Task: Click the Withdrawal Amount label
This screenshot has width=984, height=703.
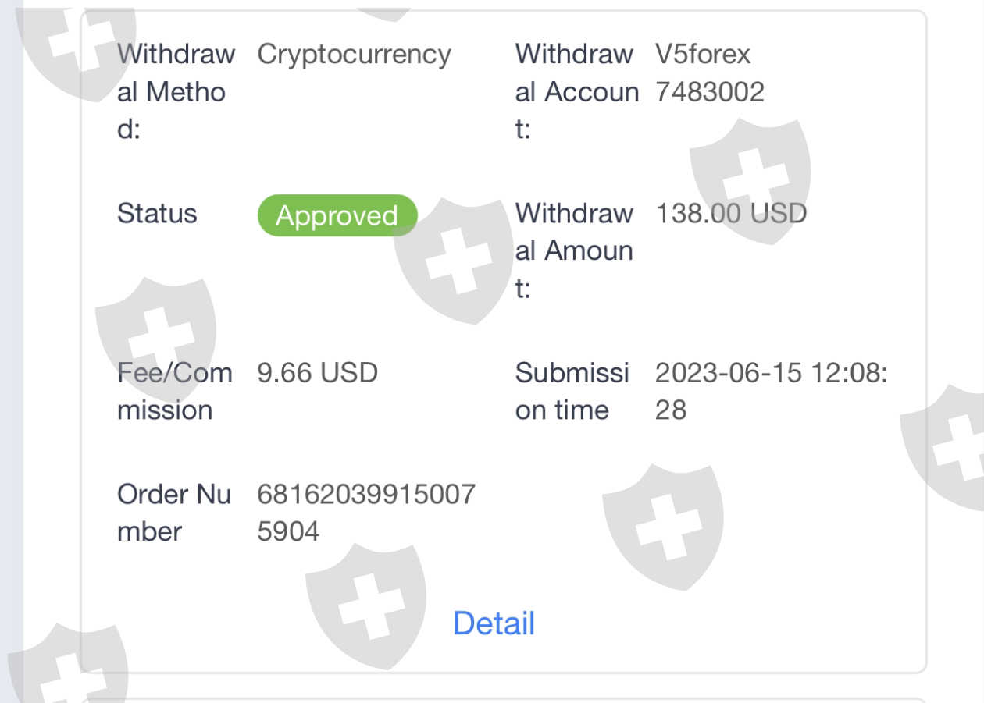Action: pyautogui.click(x=574, y=251)
